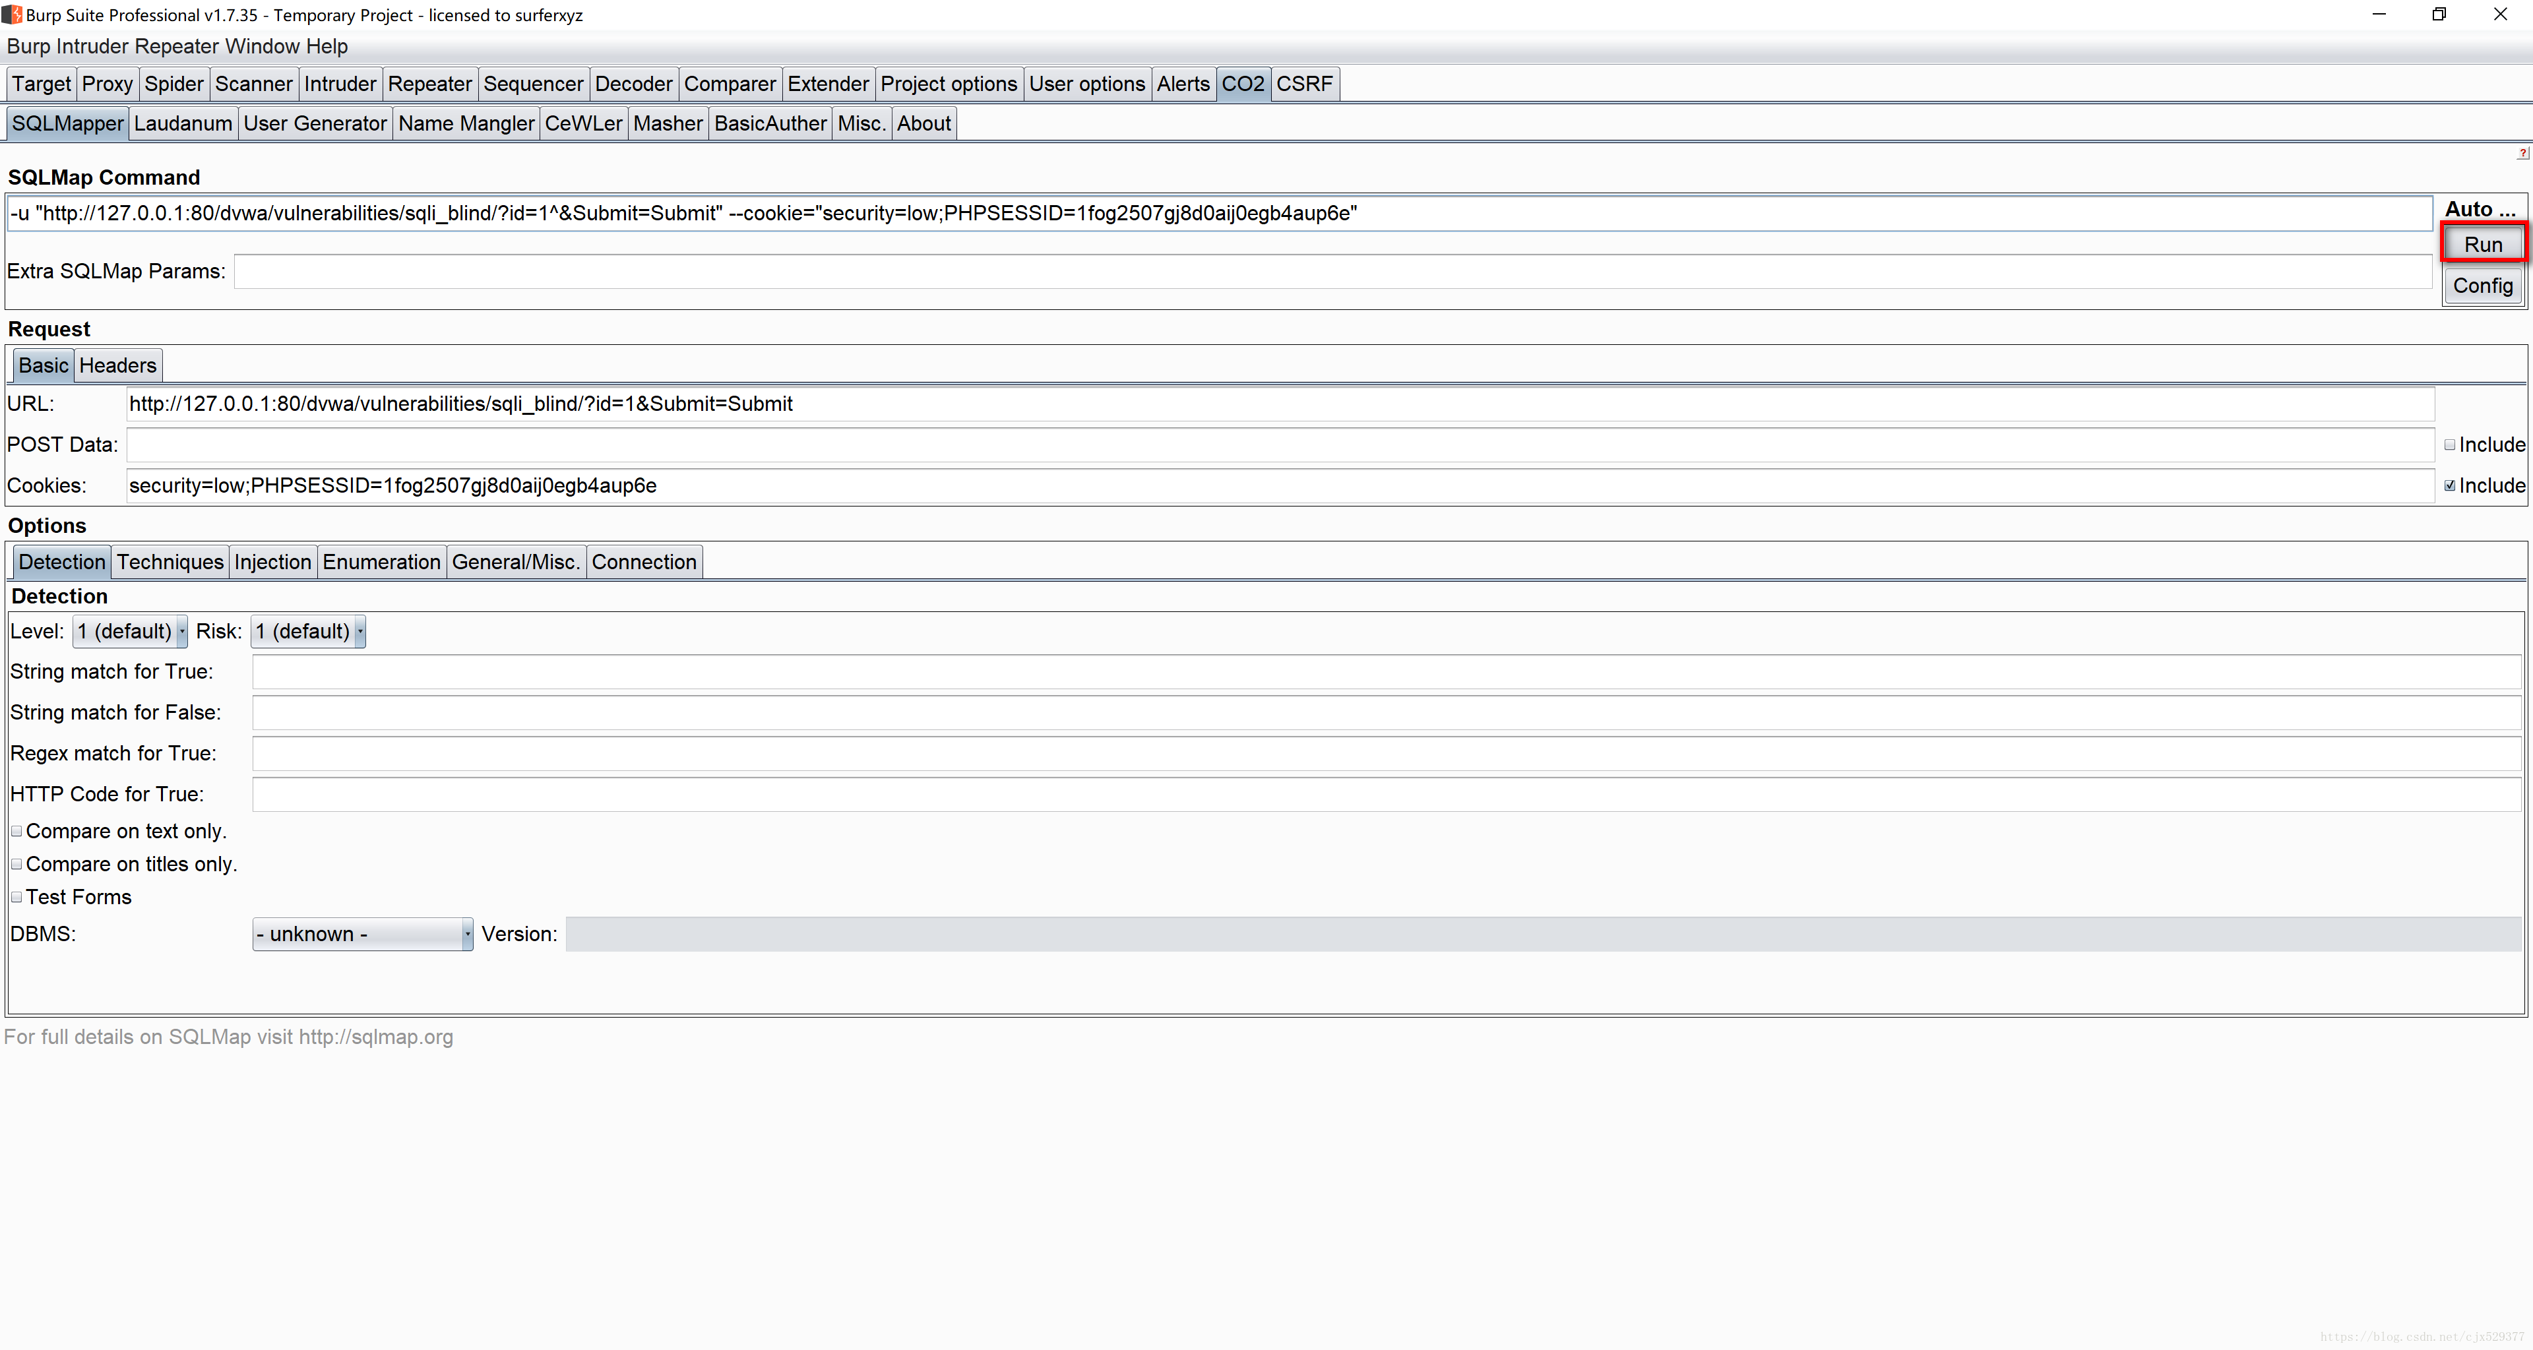Switch to the Misc. sub-tab

pos(862,124)
